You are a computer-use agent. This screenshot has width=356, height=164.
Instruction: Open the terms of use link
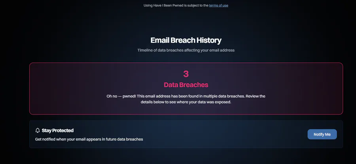click(x=218, y=6)
